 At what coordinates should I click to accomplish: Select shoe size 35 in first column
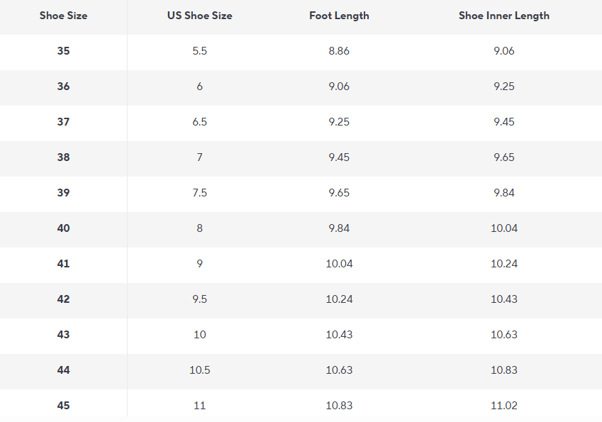click(63, 51)
